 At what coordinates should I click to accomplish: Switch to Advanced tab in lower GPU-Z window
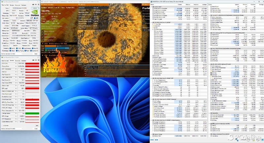pos(17,60)
